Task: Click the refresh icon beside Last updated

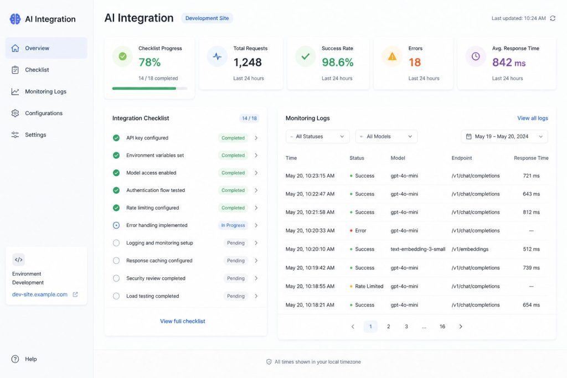Action: [553, 18]
